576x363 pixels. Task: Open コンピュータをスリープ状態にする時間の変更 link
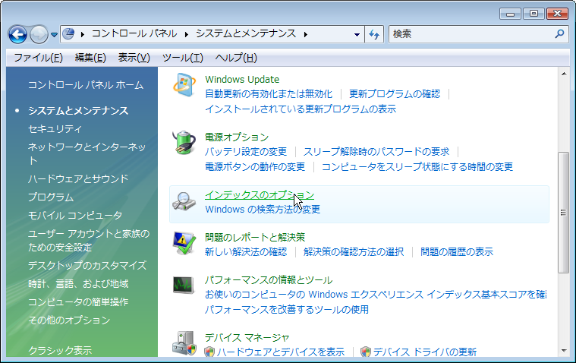click(x=417, y=166)
